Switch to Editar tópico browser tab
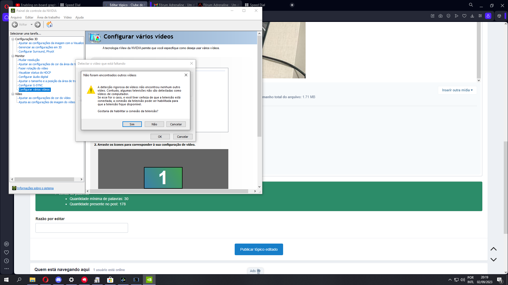508x285 pixels. coord(125,5)
